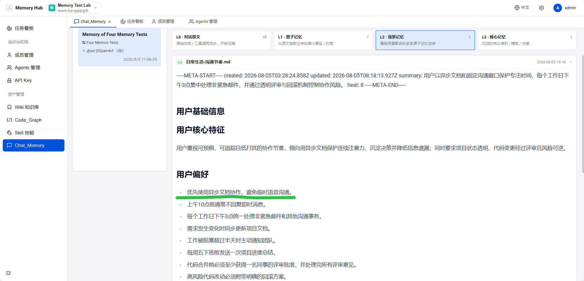Viewport: 584px width, 281px height.
Task: Click the admin avatar icon
Action: 558,8
